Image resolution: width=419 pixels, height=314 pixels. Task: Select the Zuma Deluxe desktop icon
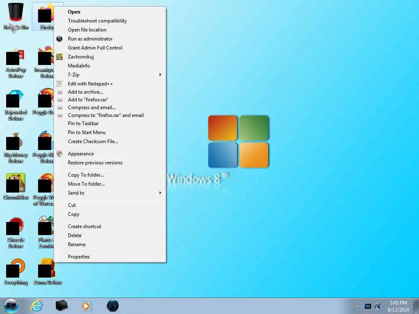47,271
